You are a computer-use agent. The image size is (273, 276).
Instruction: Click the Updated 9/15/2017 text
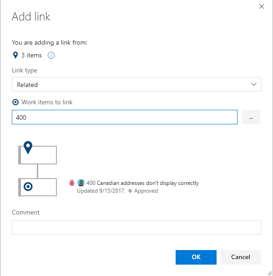tap(101, 191)
